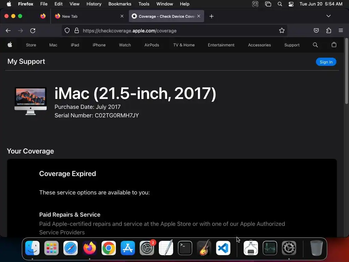Viewport: 349px width, 262px height.
Task: Open the Accessories navigation link
Action: click(x=259, y=45)
